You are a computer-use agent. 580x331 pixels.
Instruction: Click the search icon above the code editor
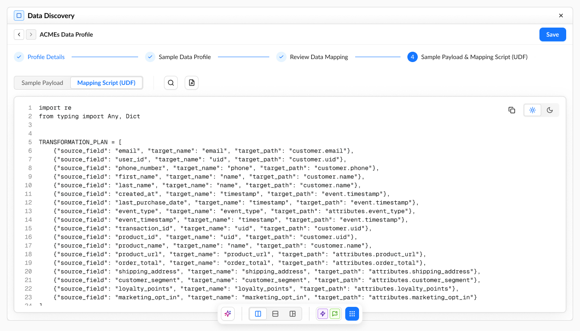coord(171,83)
